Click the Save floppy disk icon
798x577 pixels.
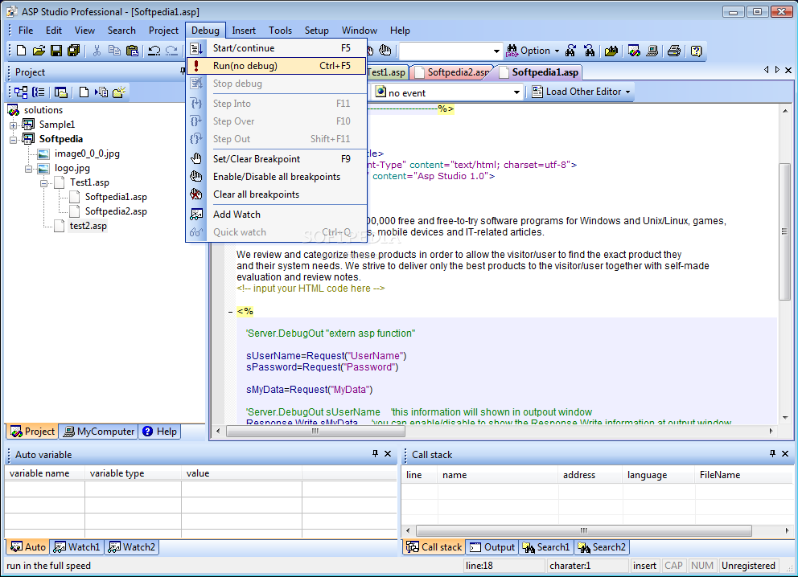point(56,51)
